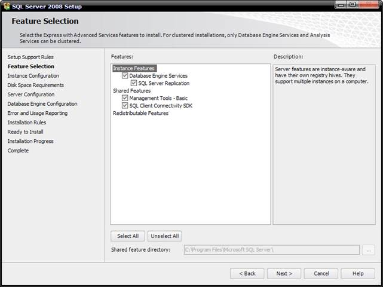The width and height of the screenshot is (383, 287).
Task: Click the SQL Client Connectivity SDK label
Action: [x=161, y=106]
